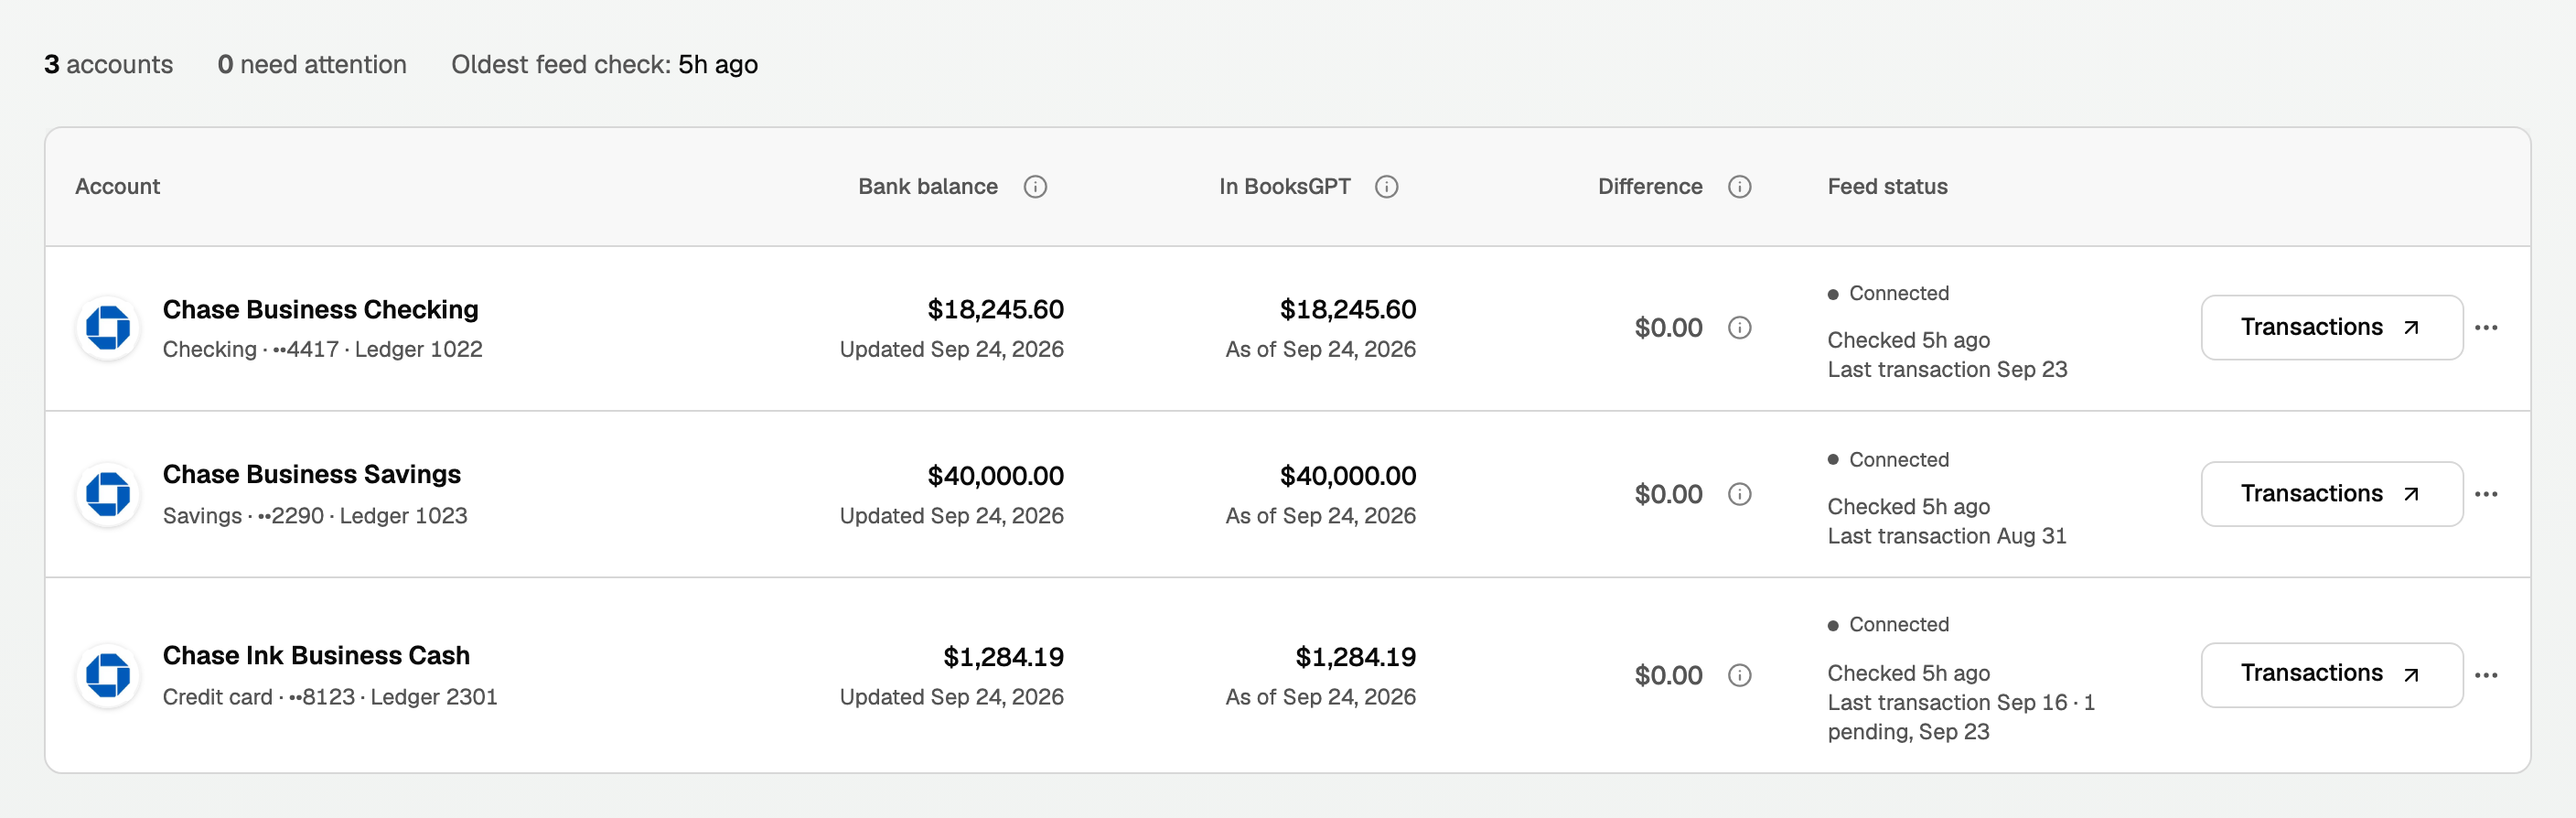Click Last transaction Sep 23 text

[1947, 370]
